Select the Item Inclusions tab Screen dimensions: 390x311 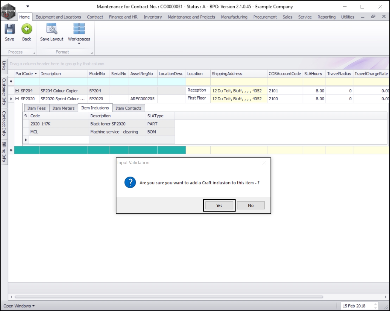point(95,108)
